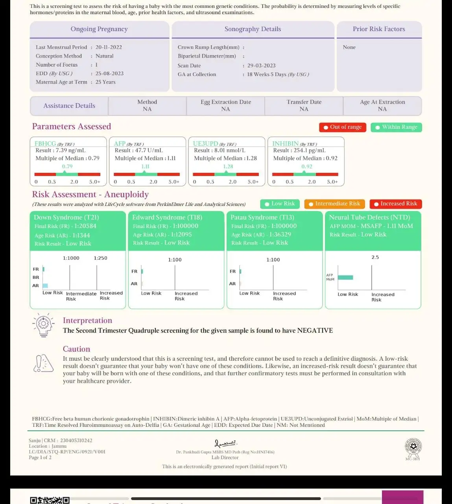Viewport: 452px width, 504px height.
Task: Select the Prior Risk Factors header
Action: 379,29
